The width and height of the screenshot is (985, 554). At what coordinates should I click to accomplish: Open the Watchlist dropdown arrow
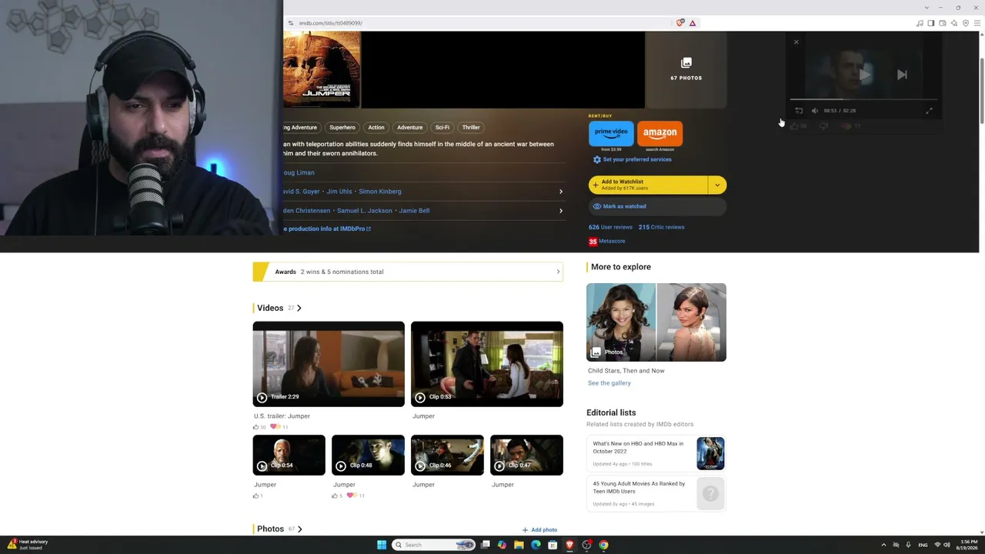click(717, 185)
